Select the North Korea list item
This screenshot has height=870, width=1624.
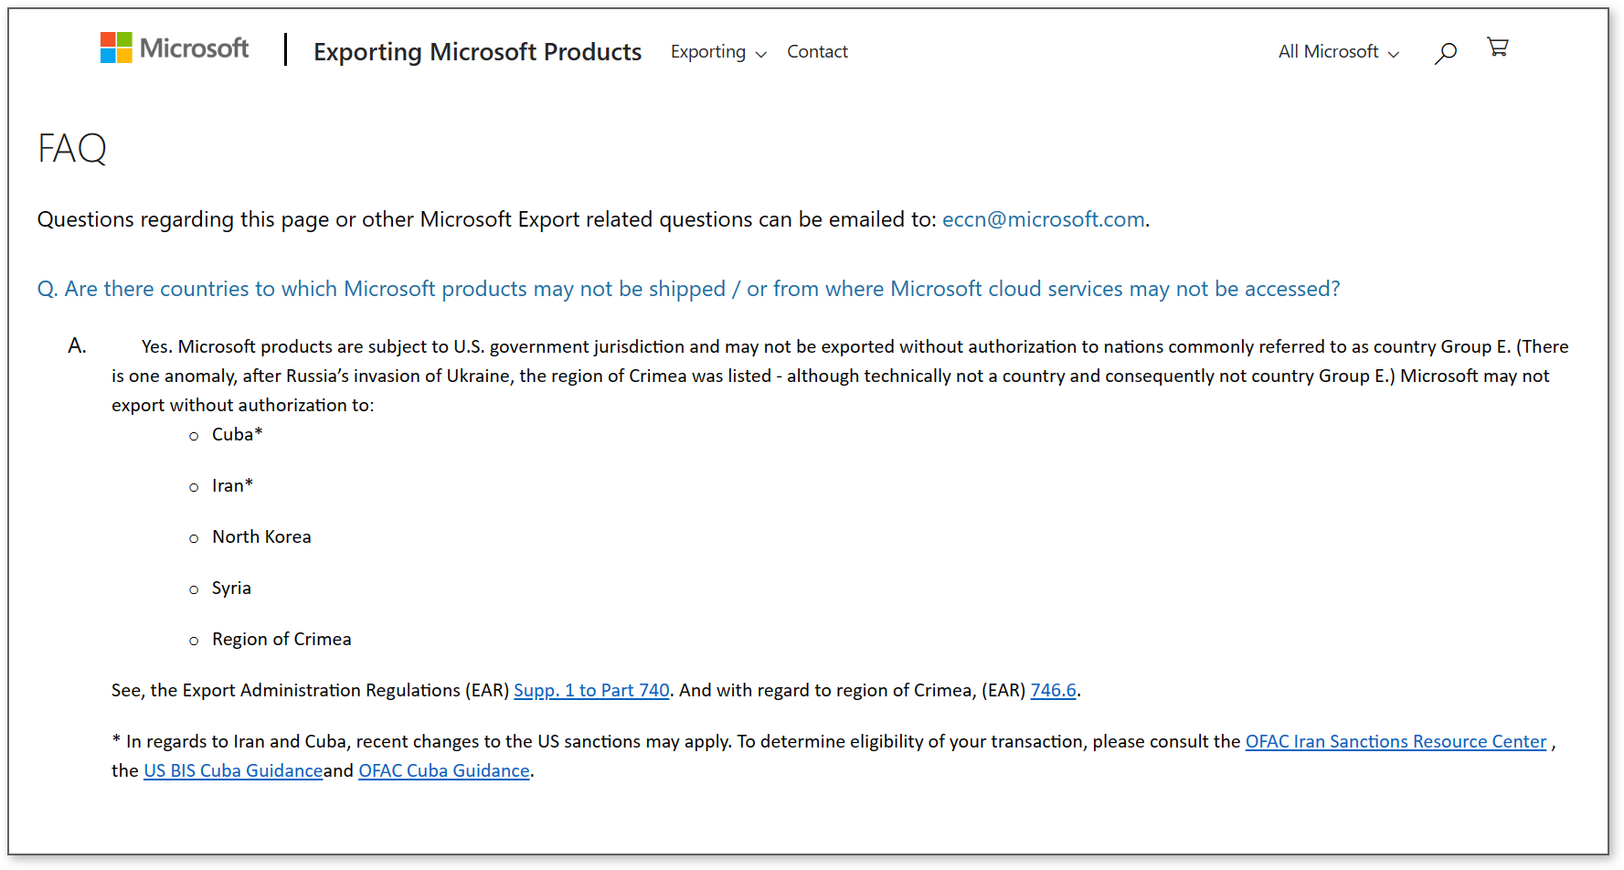tap(261, 537)
